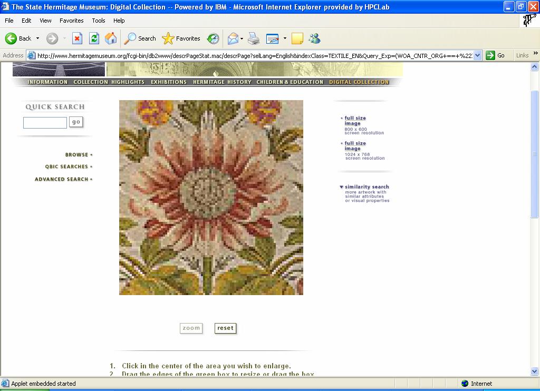Refresh the page with the Refresh icon
The width and height of the screenshot is (540, 391).
pyautogui.click(x=94, y=38)
